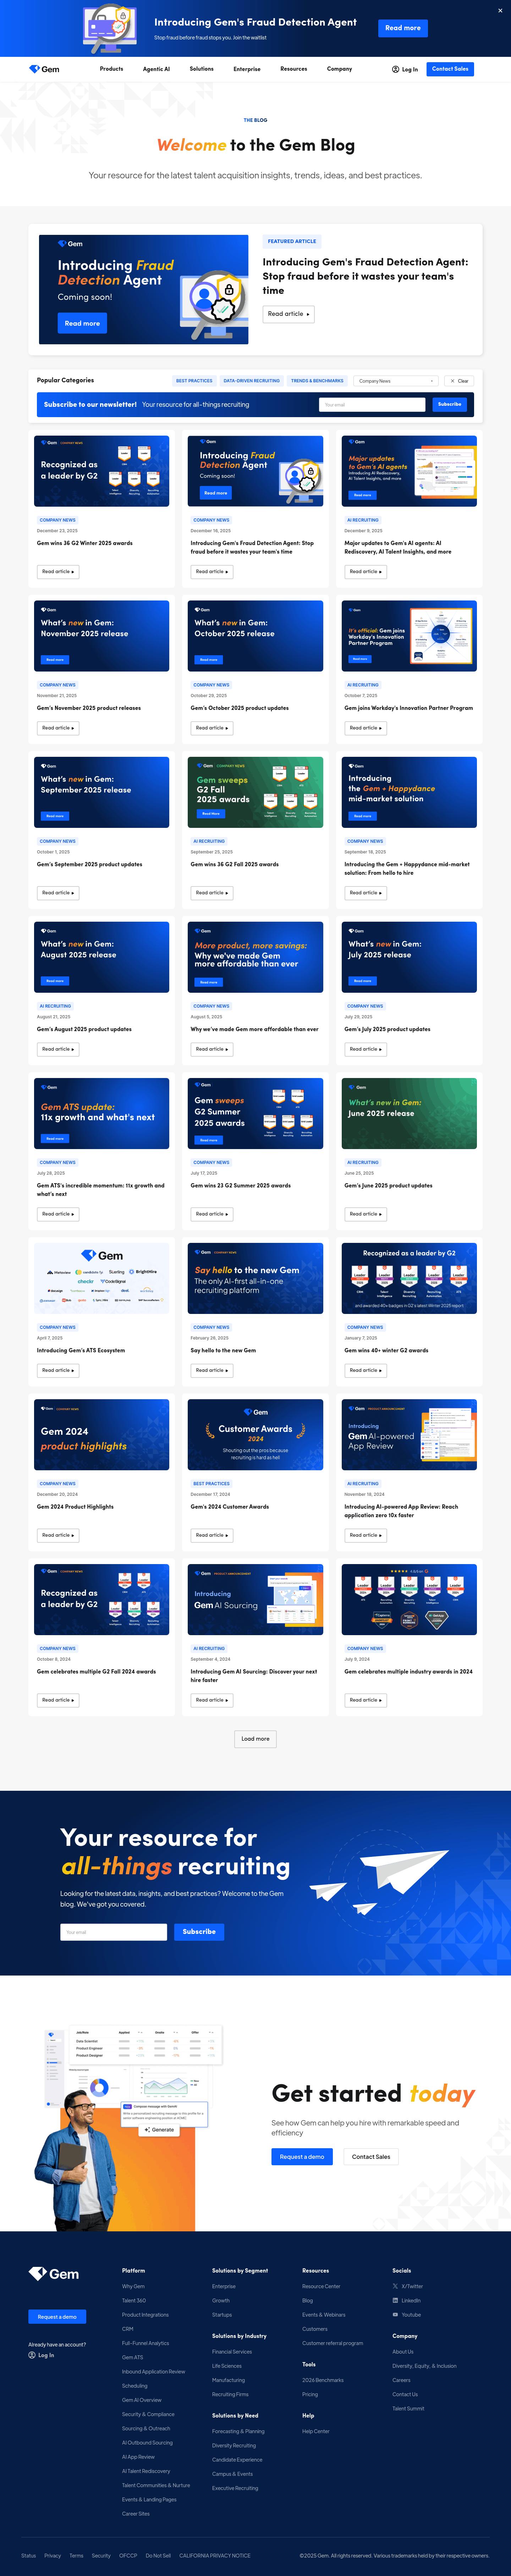The height and width of the screenshot is (2576, 511).
Task: Open the Solutions menu in the header
Action: pos(202,69)
